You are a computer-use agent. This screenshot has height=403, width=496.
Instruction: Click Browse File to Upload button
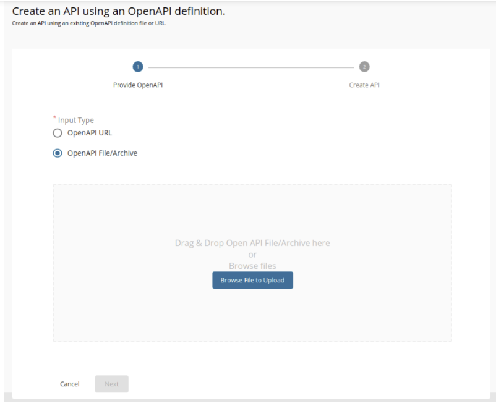tap(252, 280)
